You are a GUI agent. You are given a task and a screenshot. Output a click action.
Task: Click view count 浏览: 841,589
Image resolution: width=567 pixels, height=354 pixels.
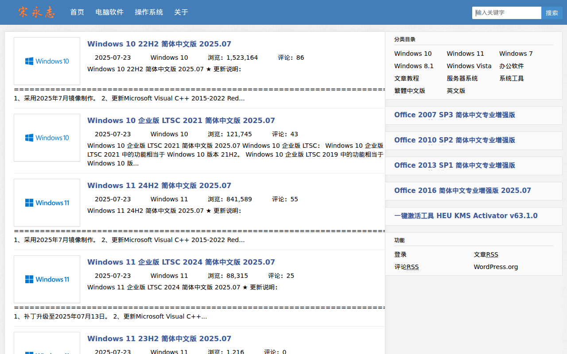point(230,199)
